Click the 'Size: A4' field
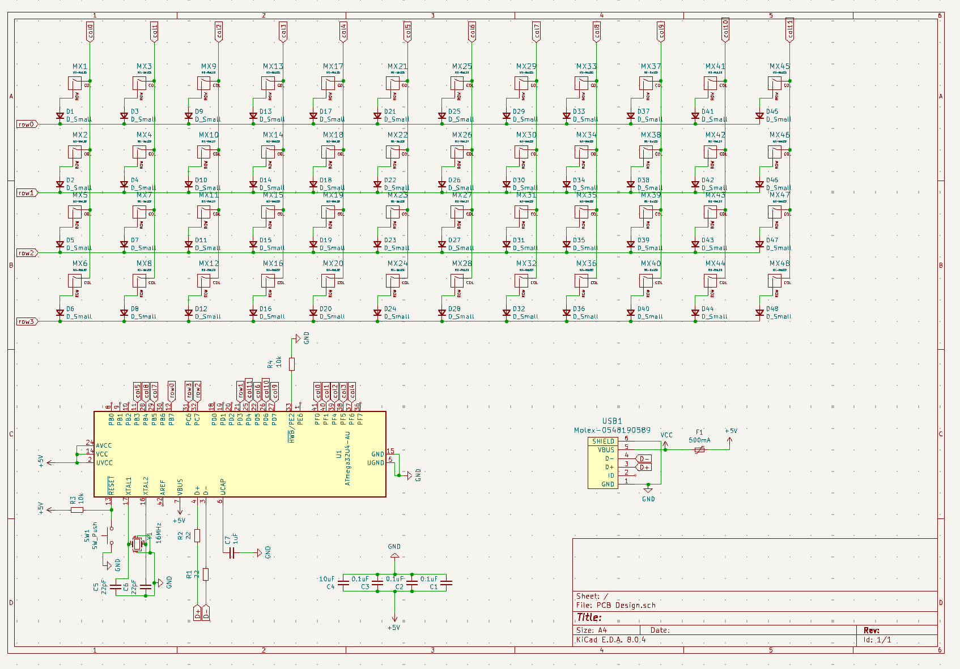Screen dimensions: 960x669 pyautogui.click(x=592, y=630)
